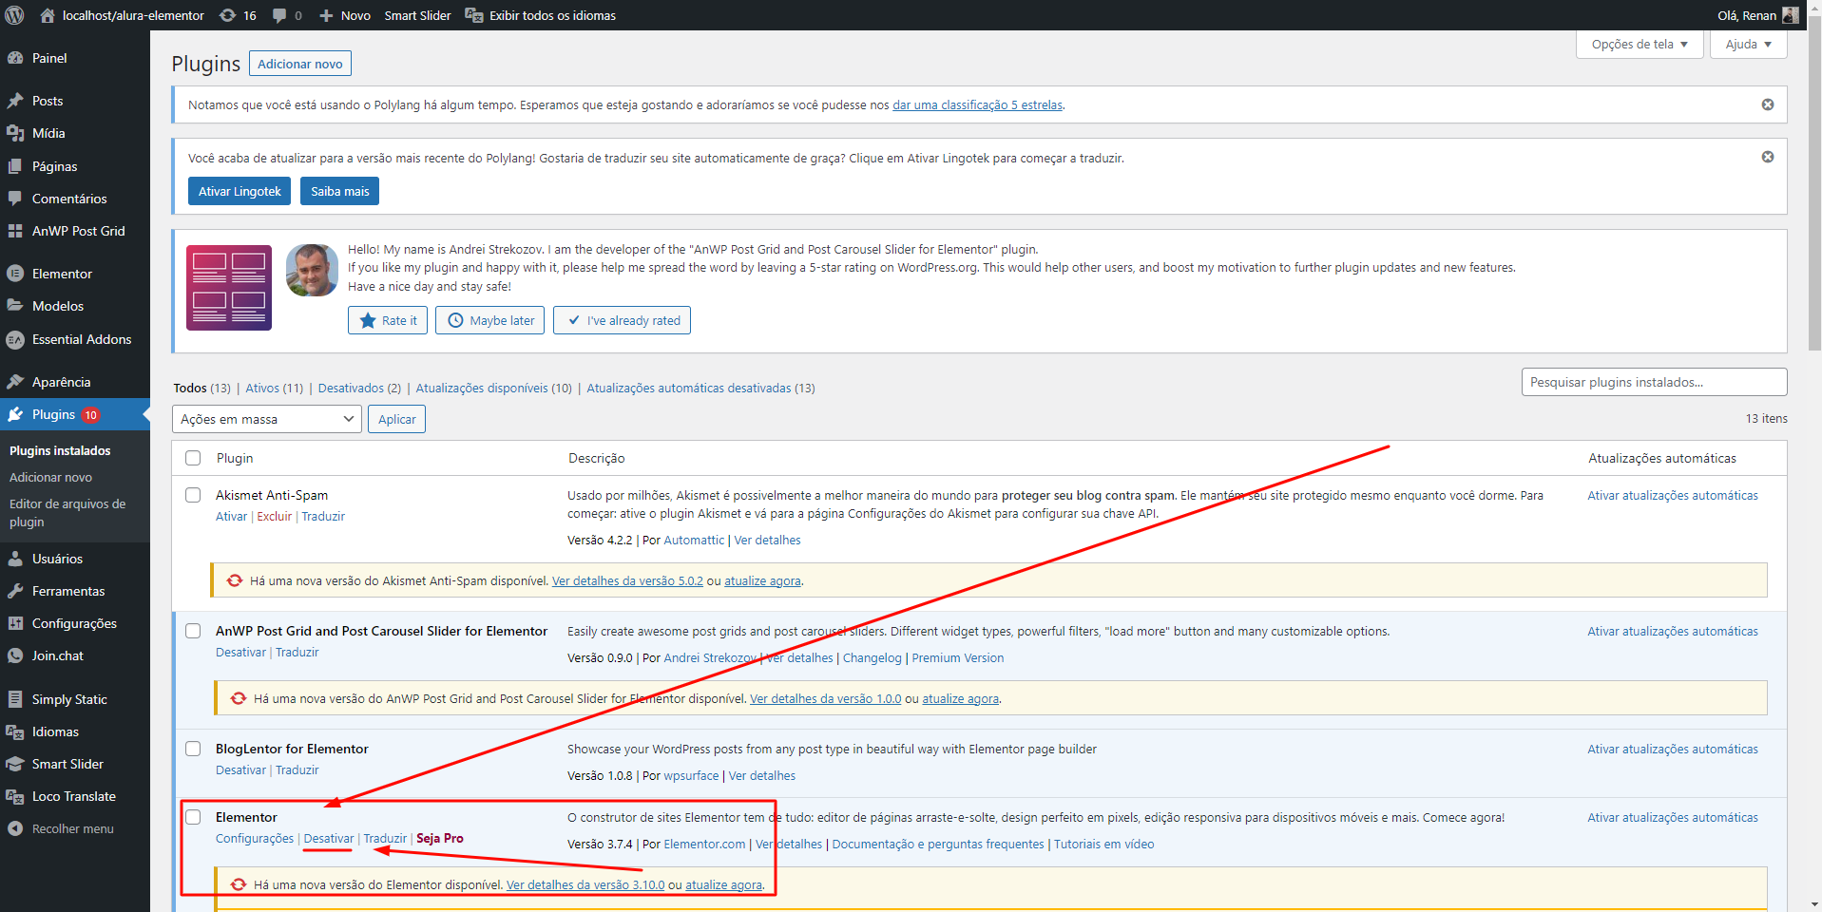Open Usuários icon in sidebar
Image resolution: width=1822 pixels, height=912 pixels.
coord(15,559)
